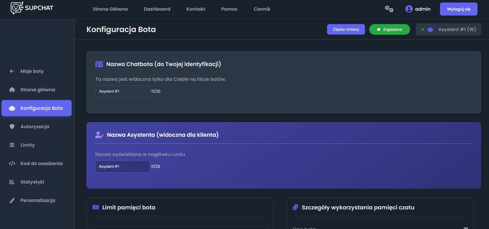Click the Wyloguj się button

tap(458, 9)
